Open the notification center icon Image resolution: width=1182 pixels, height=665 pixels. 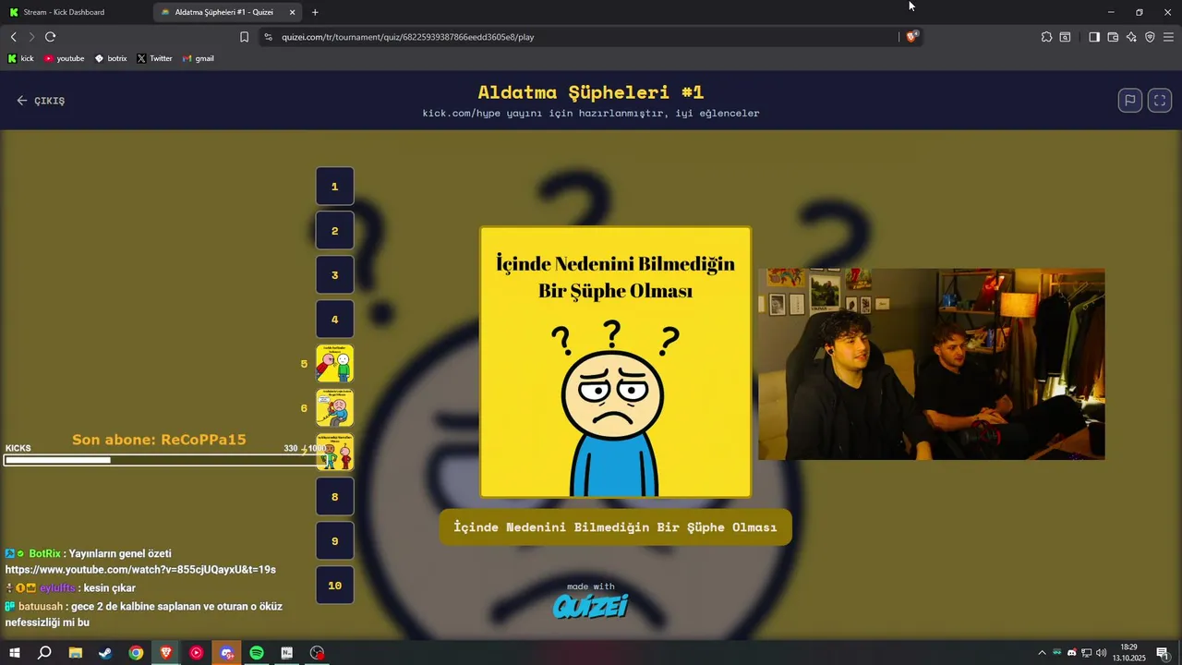click(x=1163, y=653)
